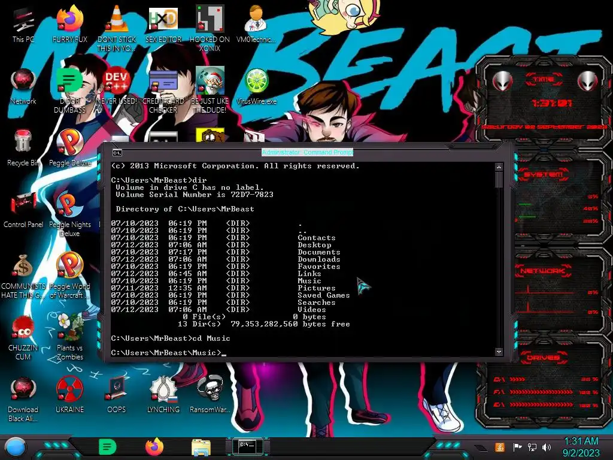Open the Peggle Nights Deluxe shortcut

[69, 214]
